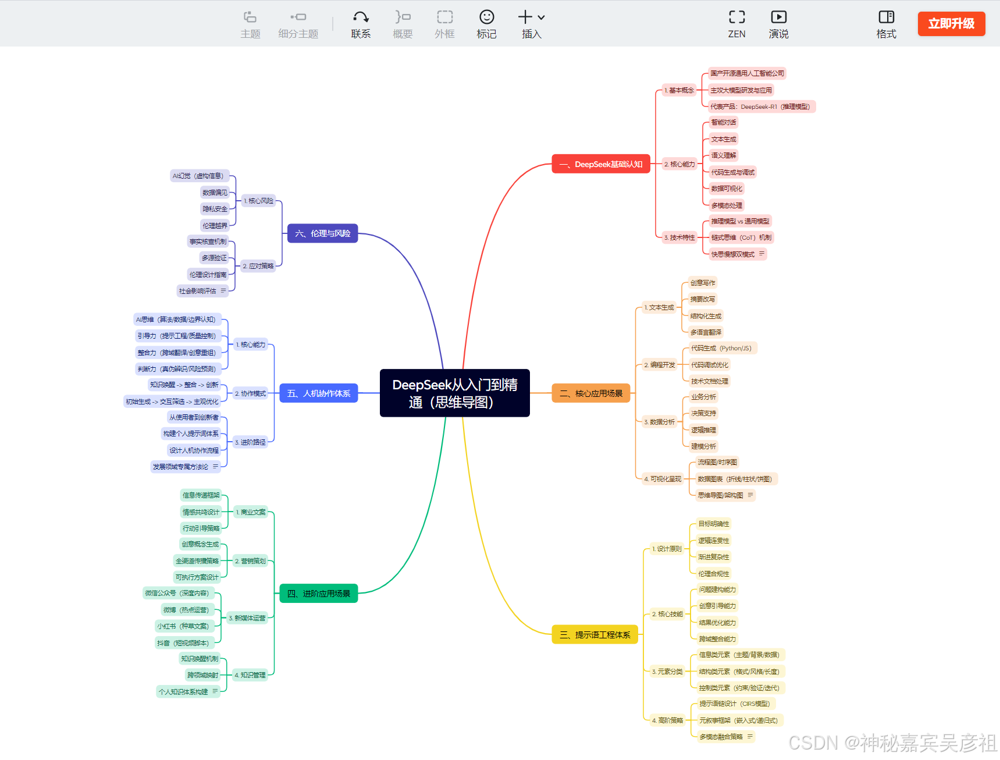Select the 4. 可视化呈现 subtopic
This screenshot has width=1000, height=760.
click(x=663, y=479)
